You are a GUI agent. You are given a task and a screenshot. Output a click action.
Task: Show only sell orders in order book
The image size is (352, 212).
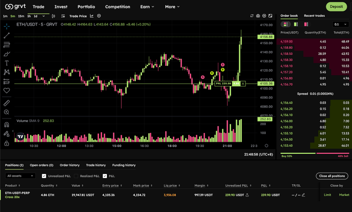(x=306, y=24)
